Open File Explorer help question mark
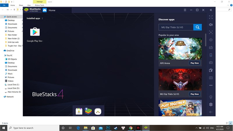The image size is (233, 131). (231, 5)
